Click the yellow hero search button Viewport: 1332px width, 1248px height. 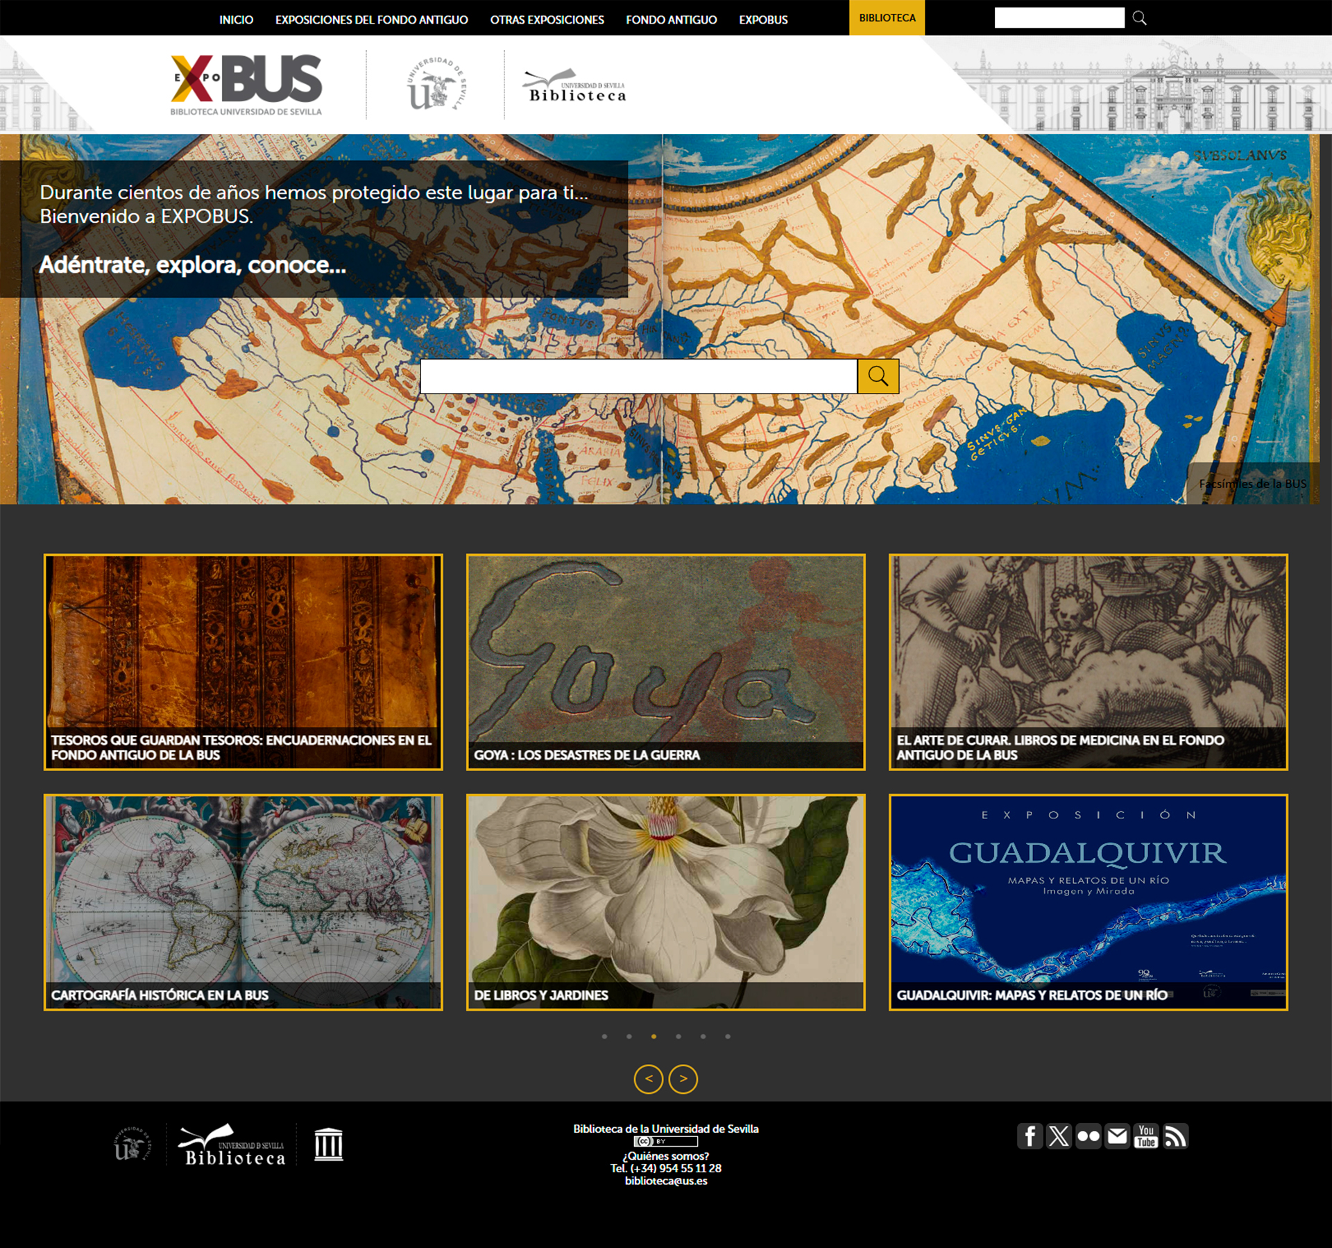(878, 376)
